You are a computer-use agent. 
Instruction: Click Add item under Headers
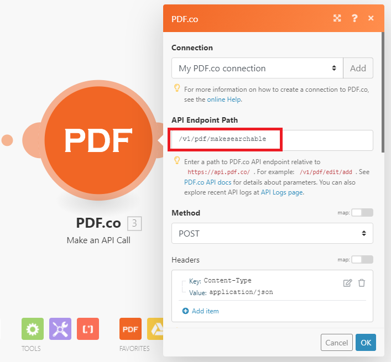click(x=201, y=311)
